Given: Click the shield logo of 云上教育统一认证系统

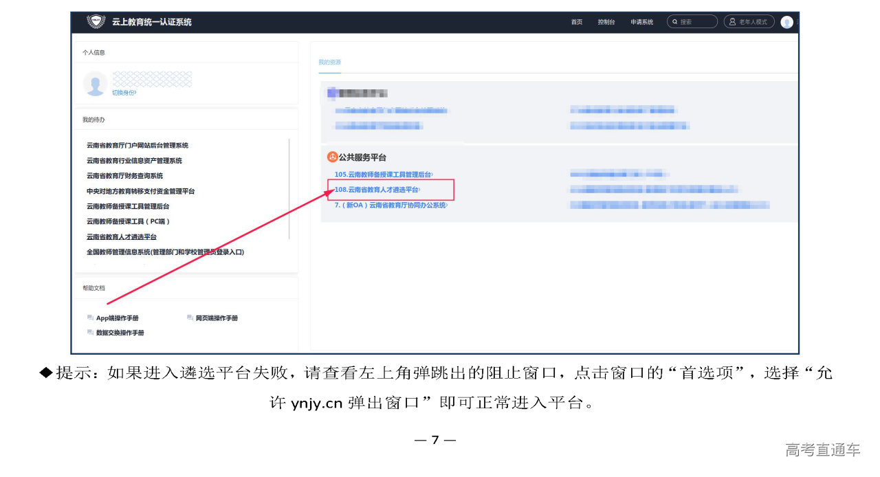Looking at the screenshot, I should [x=96, y=21].
